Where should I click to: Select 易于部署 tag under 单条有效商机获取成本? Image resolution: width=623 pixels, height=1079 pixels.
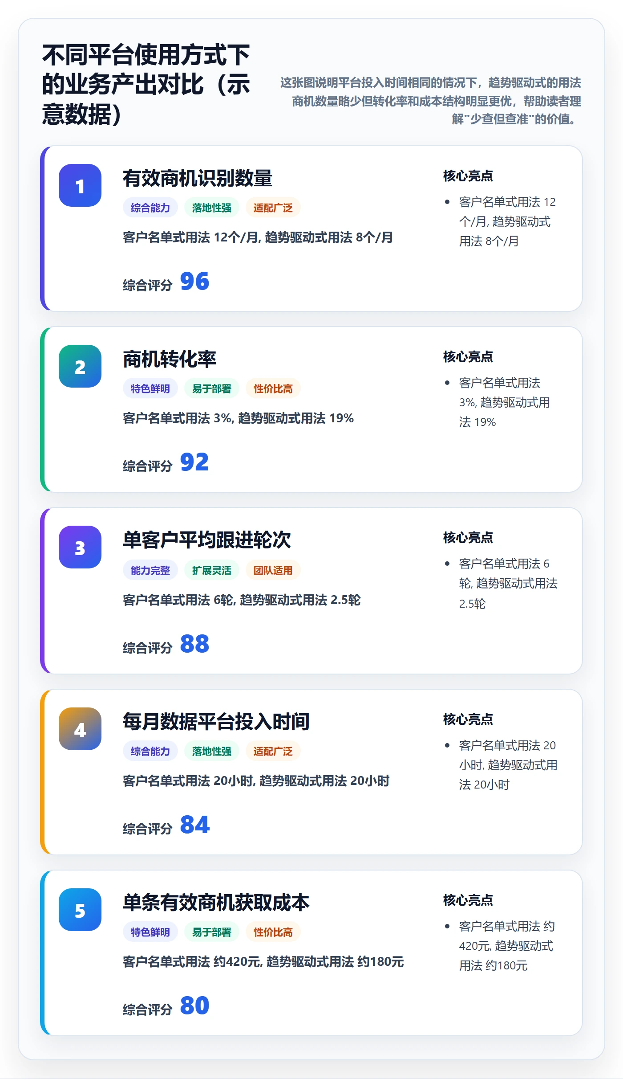(x=212, y=932)
